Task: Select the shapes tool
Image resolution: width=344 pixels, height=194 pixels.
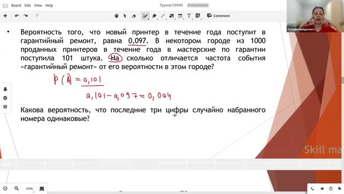Action: pos(171,16)
